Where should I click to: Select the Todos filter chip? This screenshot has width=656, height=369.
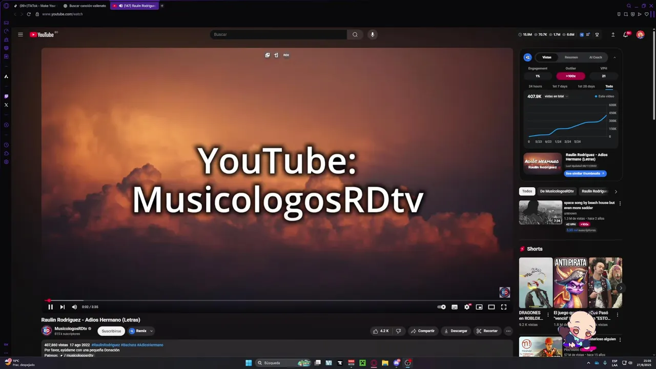point(527,191)
